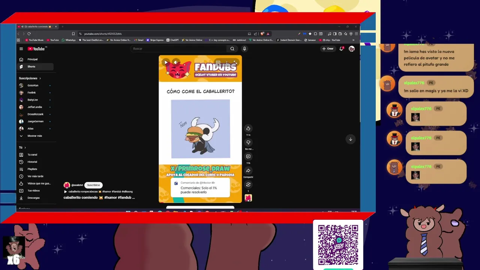Click the search magnifier button
480x270 pixels.
[232, 49]
